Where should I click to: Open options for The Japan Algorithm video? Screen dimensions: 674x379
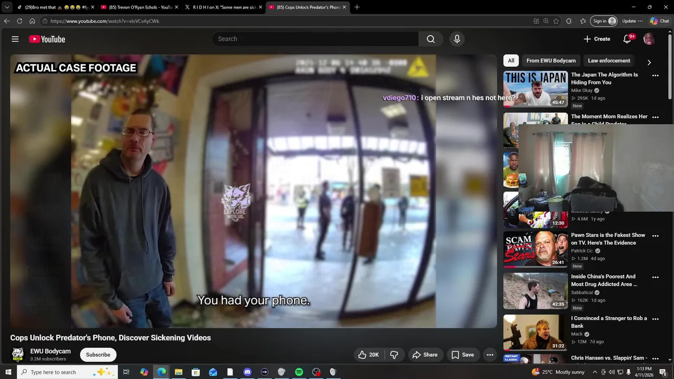pos(655,75)
